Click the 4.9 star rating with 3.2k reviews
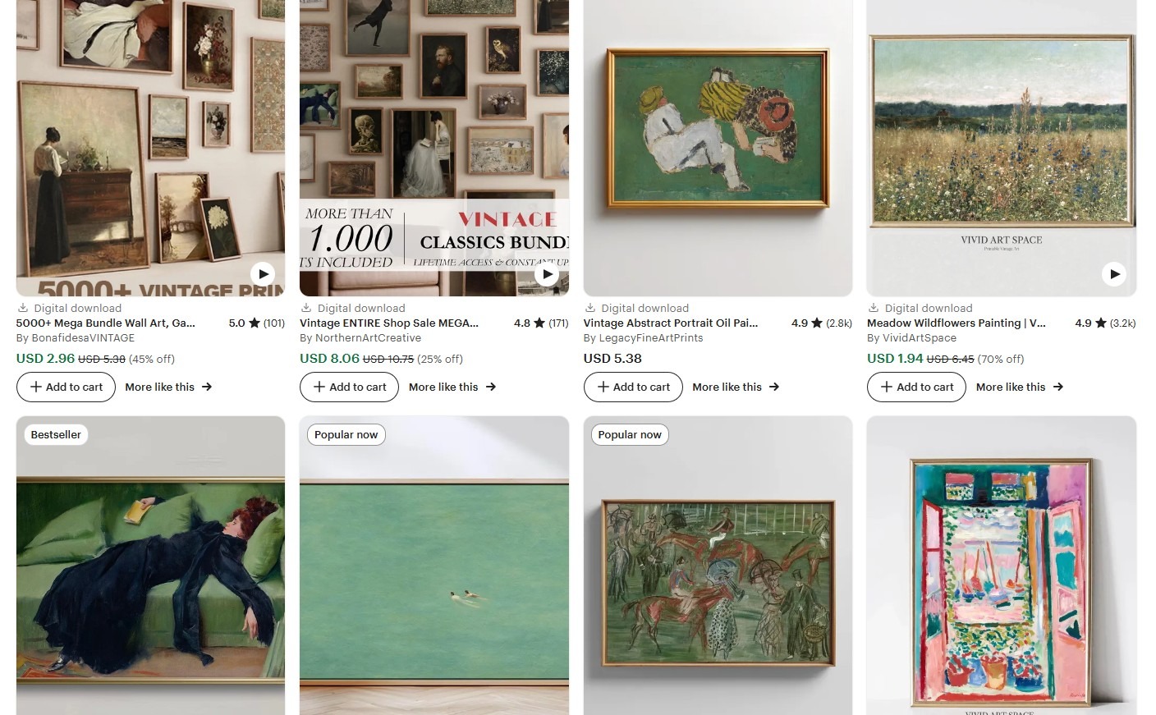1156x715 pixels. 1105,323
